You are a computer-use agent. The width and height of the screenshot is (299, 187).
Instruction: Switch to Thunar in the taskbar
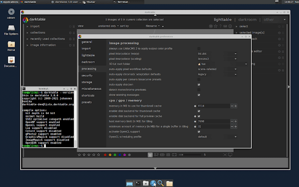click(x=89, y=2)
